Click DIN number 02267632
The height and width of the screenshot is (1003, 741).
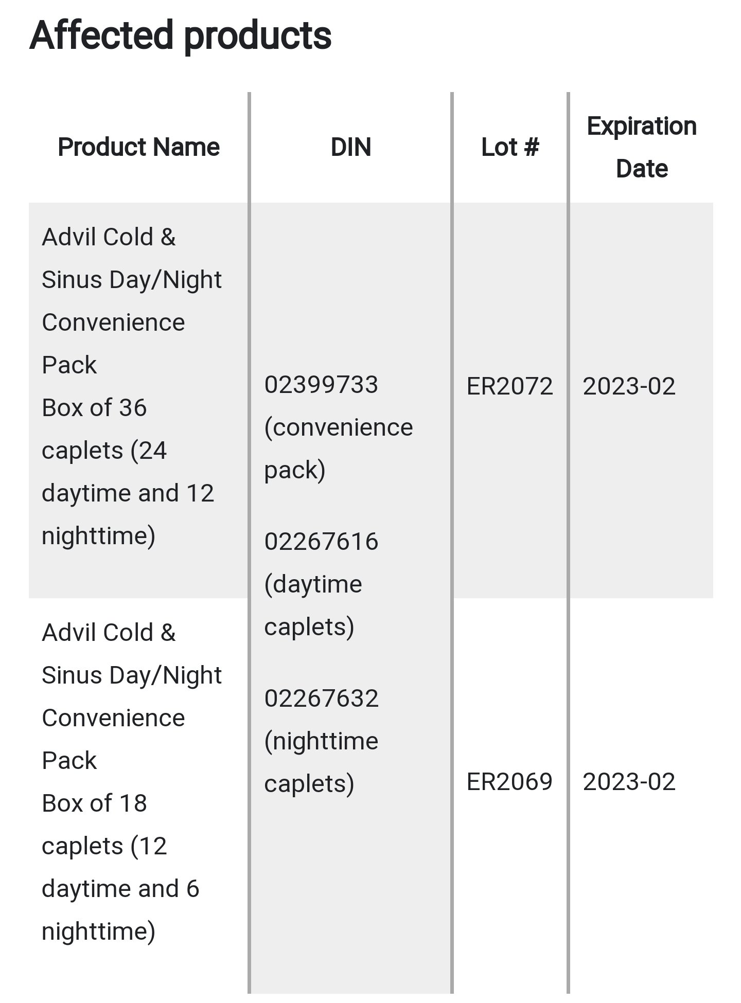(321, 698)
